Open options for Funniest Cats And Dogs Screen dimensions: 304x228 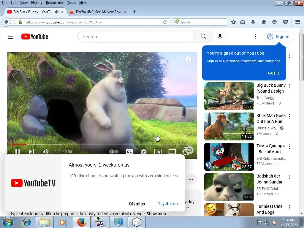pos(290,207)
